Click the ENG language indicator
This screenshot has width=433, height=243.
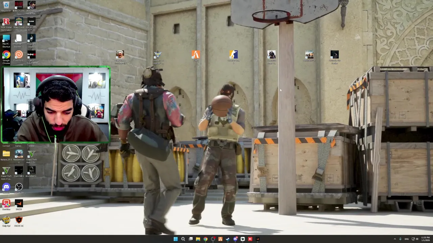coord(406,239)
